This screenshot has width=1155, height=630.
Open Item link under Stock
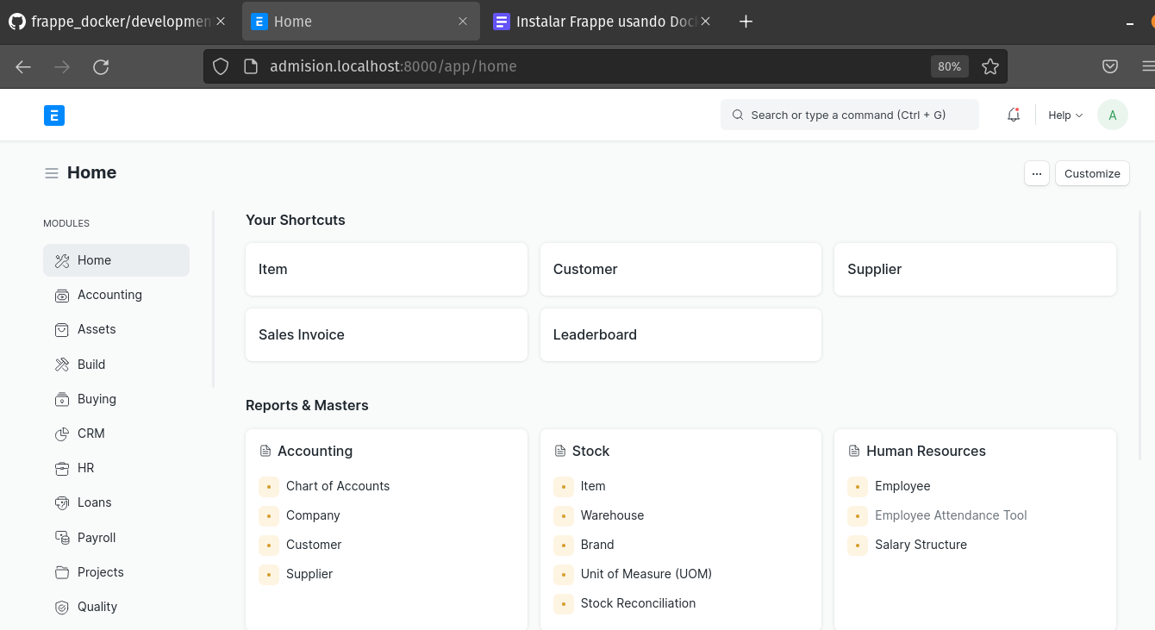click(x=593, y=486)
